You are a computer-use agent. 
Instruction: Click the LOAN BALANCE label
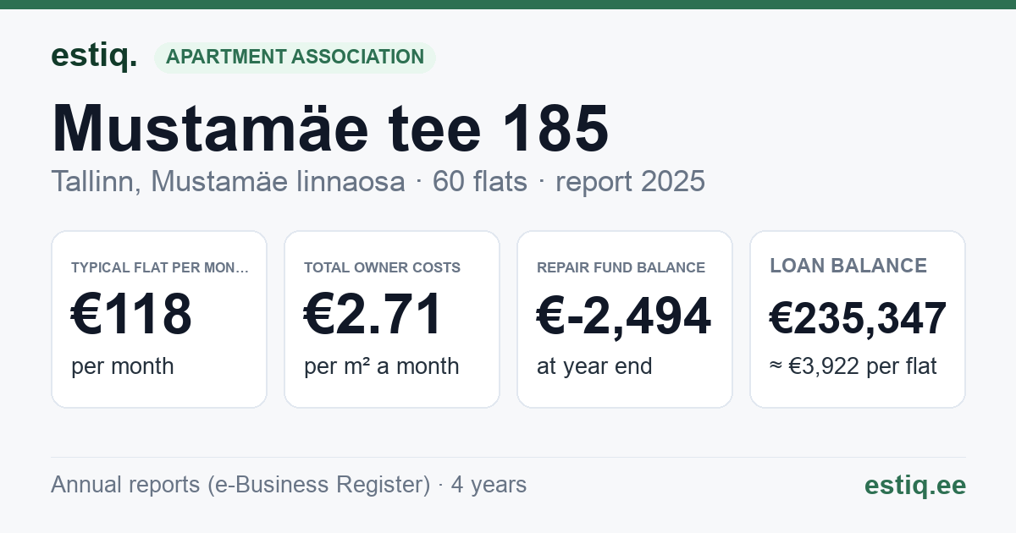coord(848,266)
